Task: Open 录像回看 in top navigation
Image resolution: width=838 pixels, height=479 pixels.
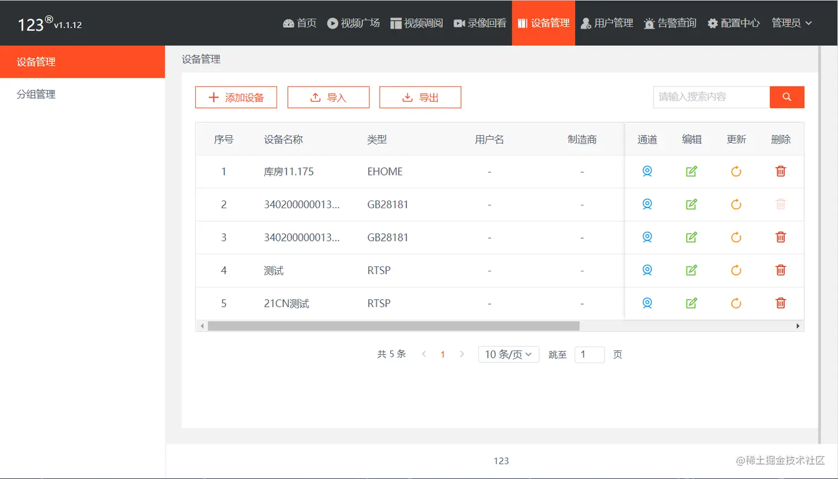Action: pos(480,23)
